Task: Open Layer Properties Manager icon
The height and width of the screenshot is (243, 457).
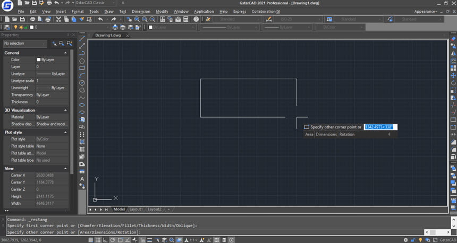Action: (7, 27)
